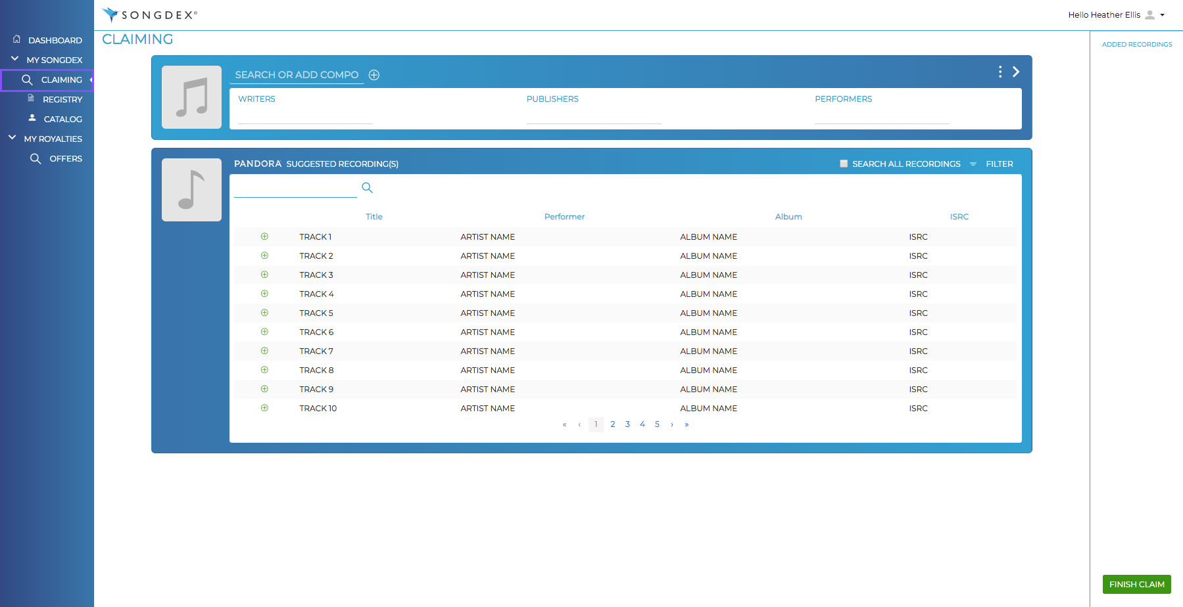Click Added Recordings link
This screenshot has height=607, width=1183.
(x=1137, y=44)
